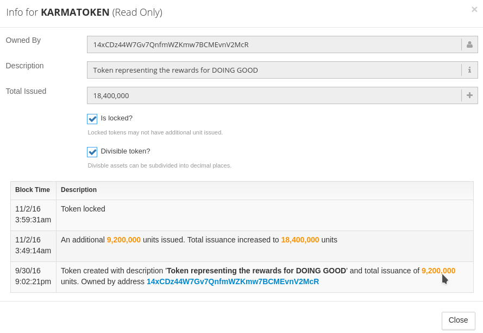This screenshot has width=483, height=333.
Task: Toggle the Divisible token? checkbox
Action: coord(92,152)
